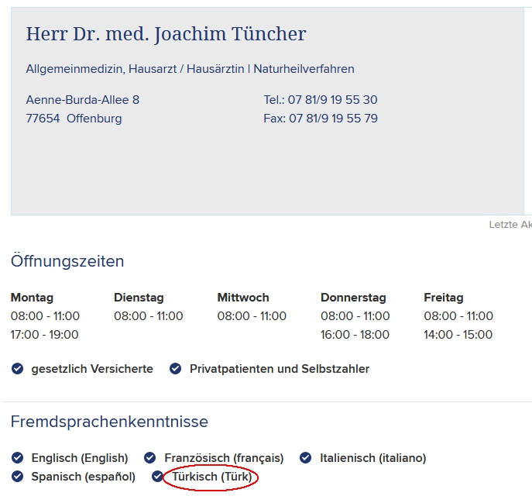532x503 pixels.
Task: Click the postal line 77654 Offenburg
Action: pos(74,119)
